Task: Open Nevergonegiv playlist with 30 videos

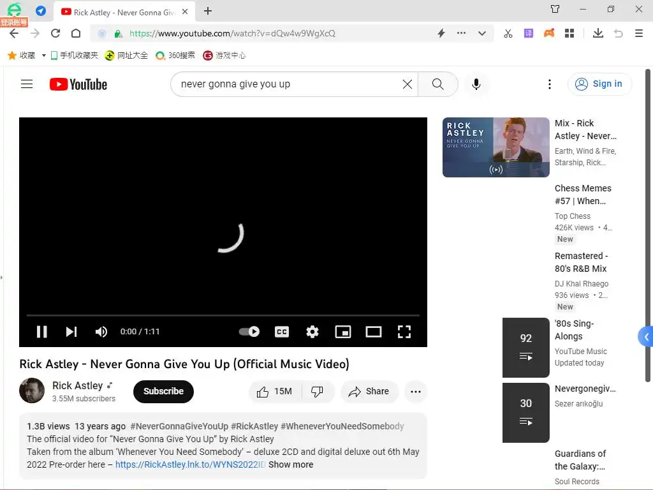Action: click(526, 413)
